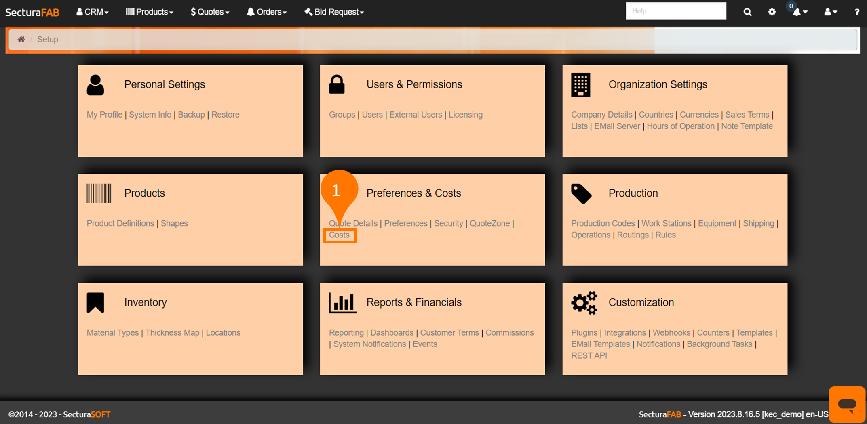This screenshot has height=424, width=867.
Task: Click the Production tag icon
Action: coord(581,194)
